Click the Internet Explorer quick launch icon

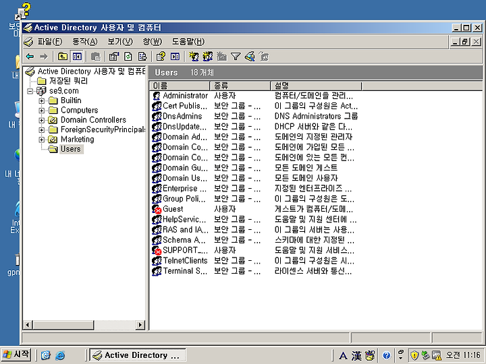click(60, 355)
